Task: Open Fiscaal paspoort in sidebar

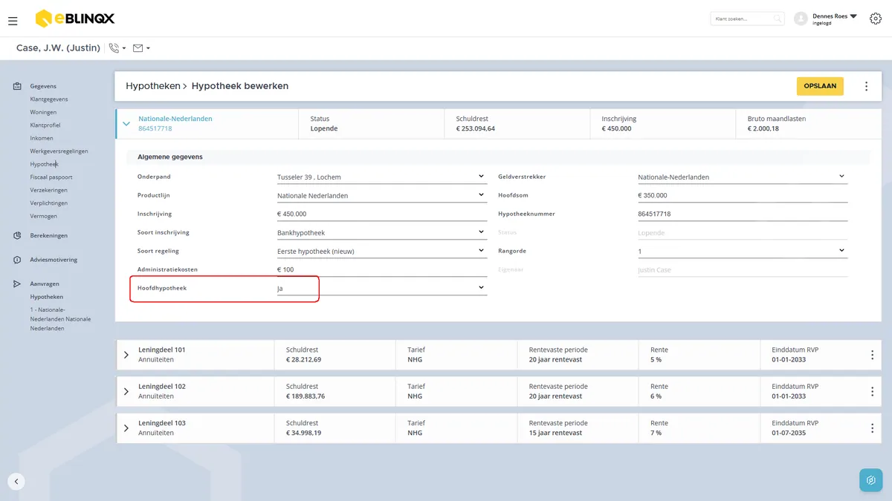Action: (51, 177)
